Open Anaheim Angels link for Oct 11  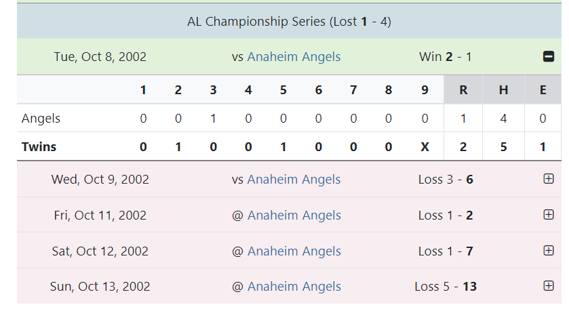(294, 215)
